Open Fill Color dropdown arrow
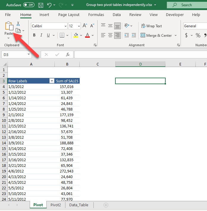Viewport: 207px width, 211px height. click(x=81, y=35)
